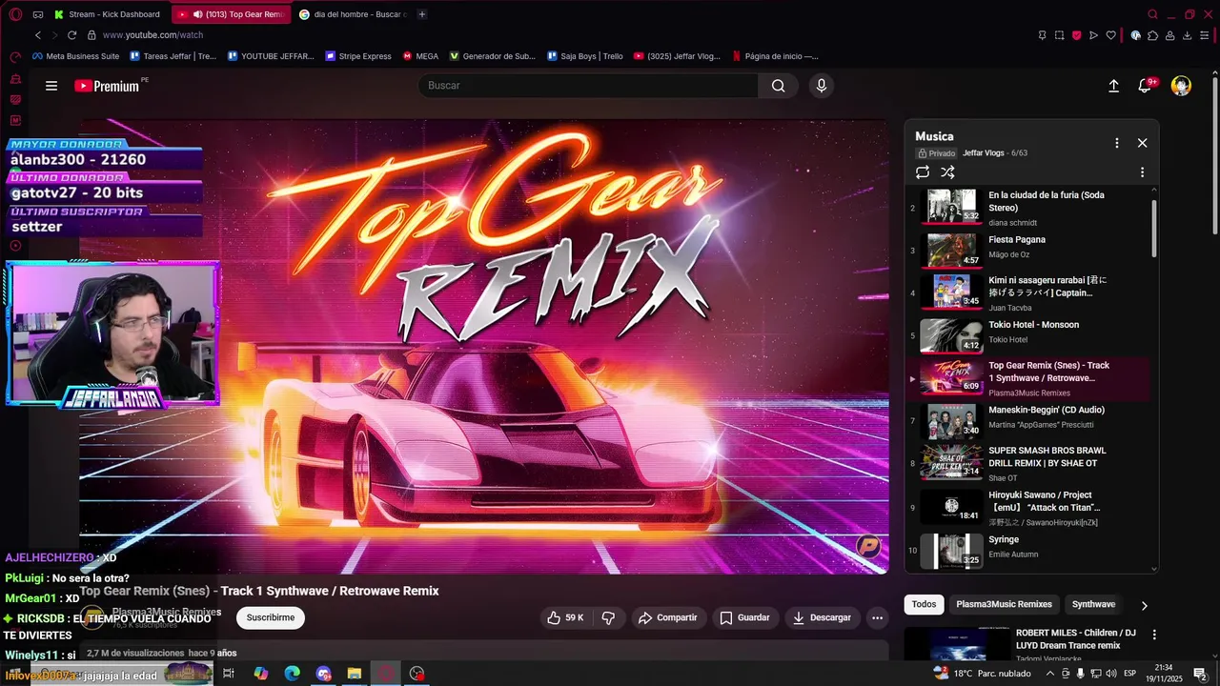Open a new browser tab
This screenshot has width=1220, height=686.
tap(422, 14)
